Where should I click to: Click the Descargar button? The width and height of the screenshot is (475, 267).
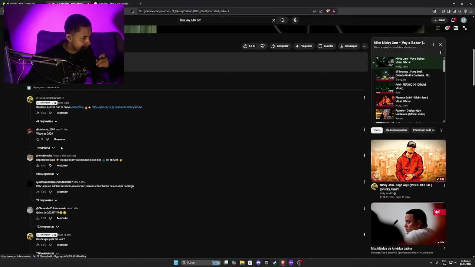[348, 46]
